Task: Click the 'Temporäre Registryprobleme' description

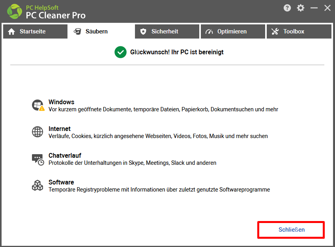Action: pos(159,190)
